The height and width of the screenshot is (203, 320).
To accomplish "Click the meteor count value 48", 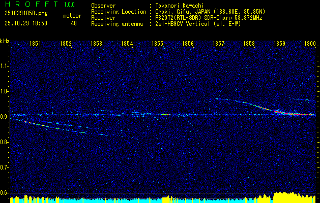I will click(x=74, y=23).
